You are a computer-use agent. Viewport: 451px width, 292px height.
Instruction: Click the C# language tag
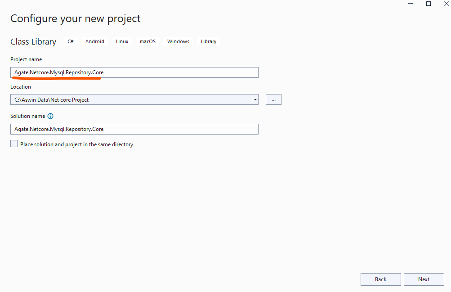pyautogui.click(x=71, y=41)
